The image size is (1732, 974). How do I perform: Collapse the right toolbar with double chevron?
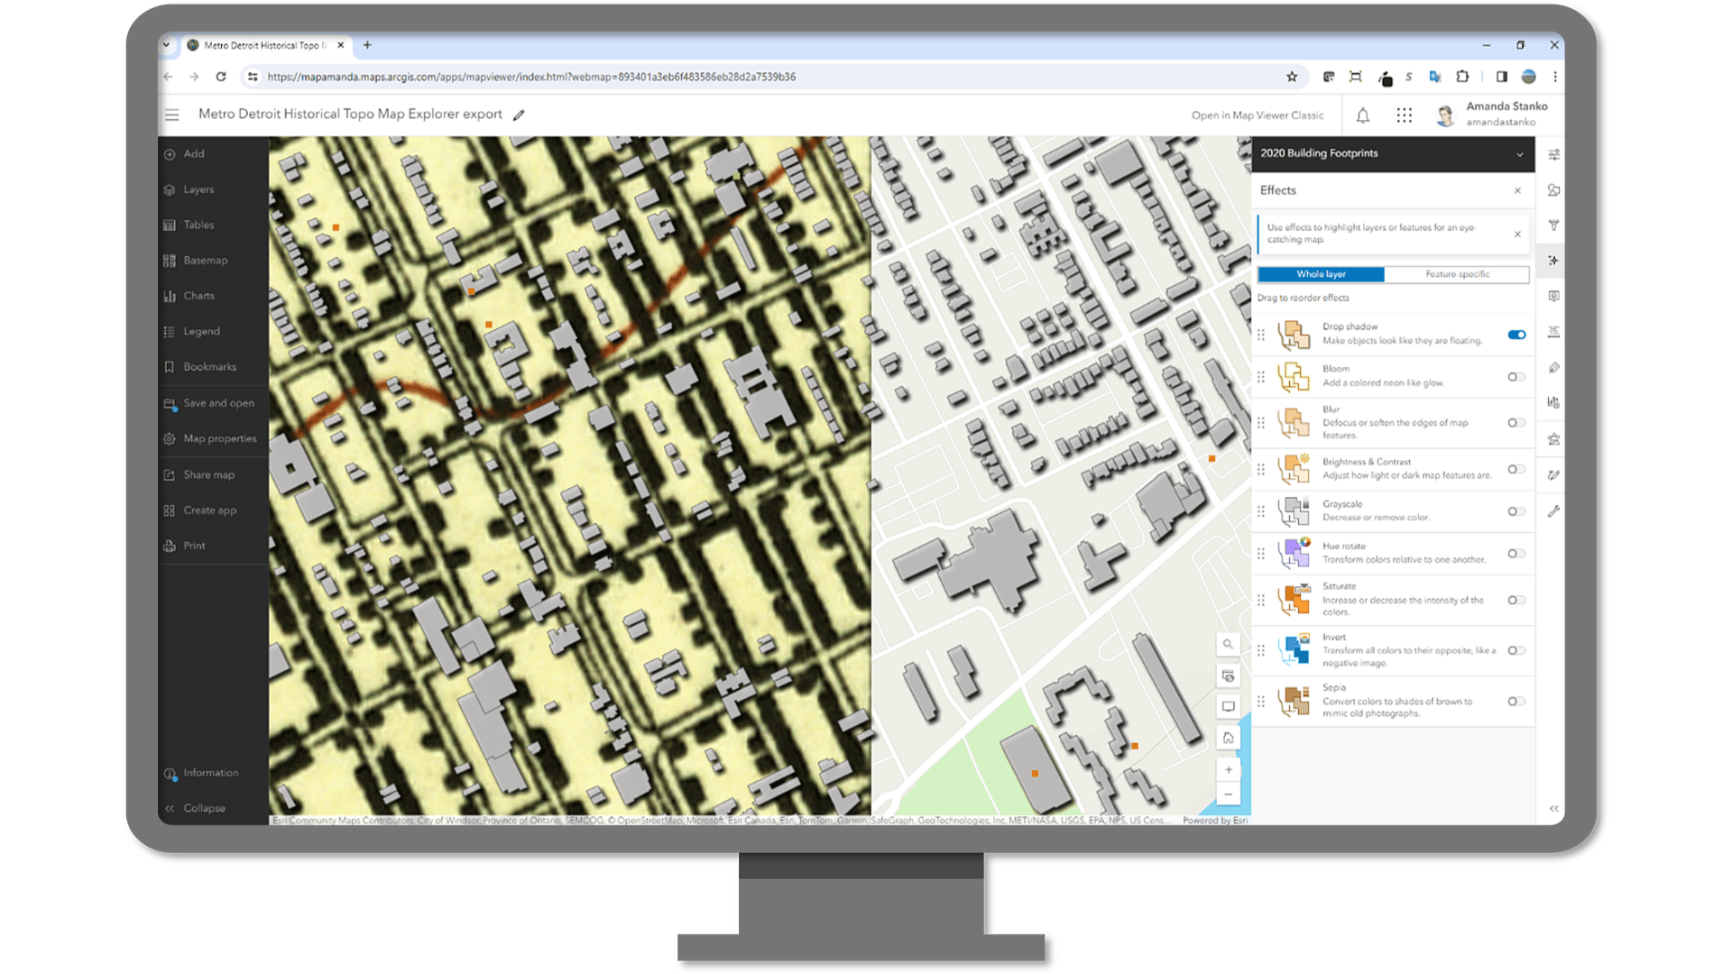click(1553, 809)
